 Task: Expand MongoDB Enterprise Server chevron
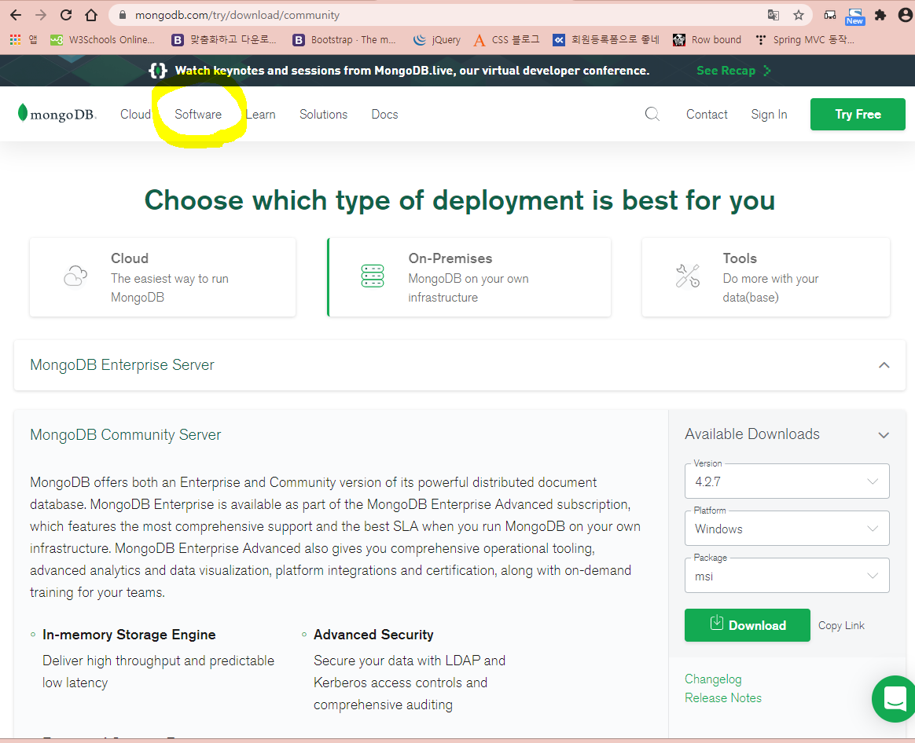point(884,365)
